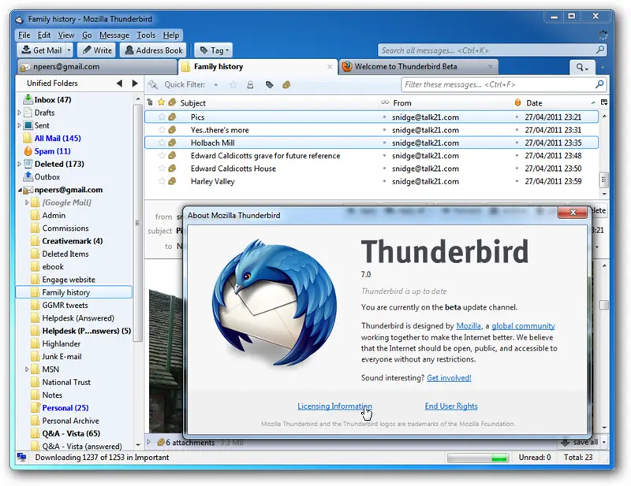Open the Tools menu
Viewport: 631px width, 486px height.
[146, 35]
